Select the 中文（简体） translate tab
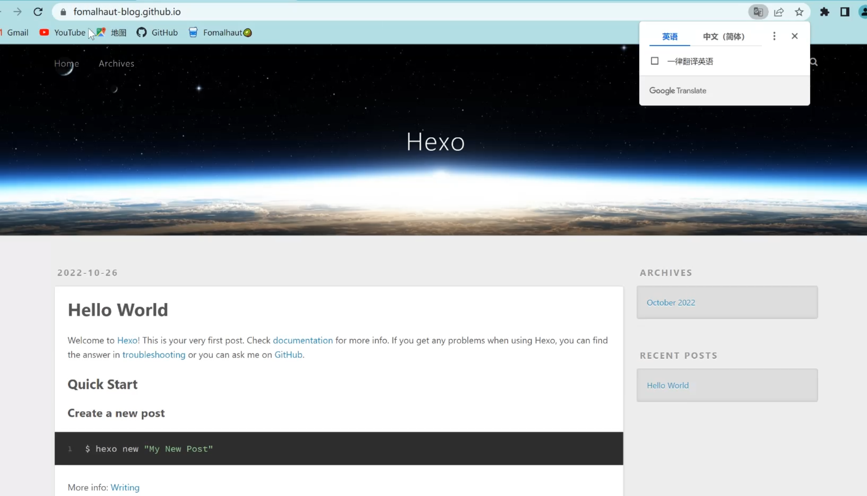The width and height of the screenshot is (867, 496). pos(724,36)
